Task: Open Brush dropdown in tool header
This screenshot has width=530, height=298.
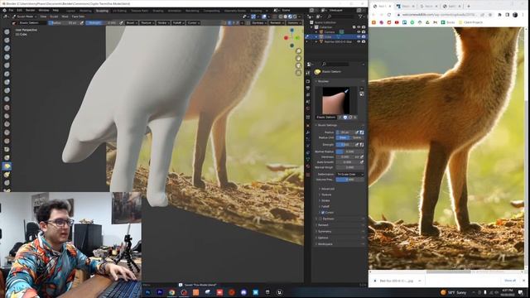Action: coord(131,23)
